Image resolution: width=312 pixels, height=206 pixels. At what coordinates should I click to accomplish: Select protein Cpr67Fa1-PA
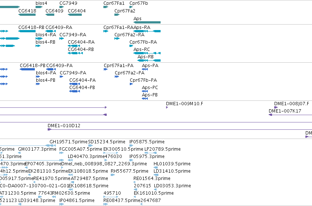pos(118,65)
